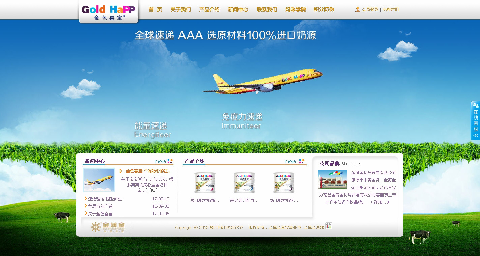Screen dimensions: 480x256
Task: Open the (详细…) link in About US
Action: 380,202
